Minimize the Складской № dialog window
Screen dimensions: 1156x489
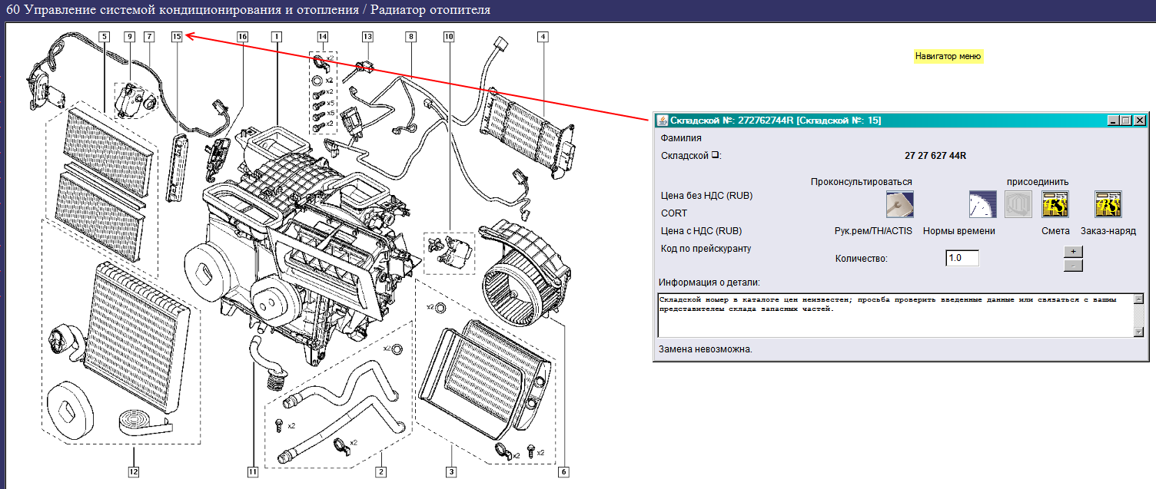[x=1114, y=121]
